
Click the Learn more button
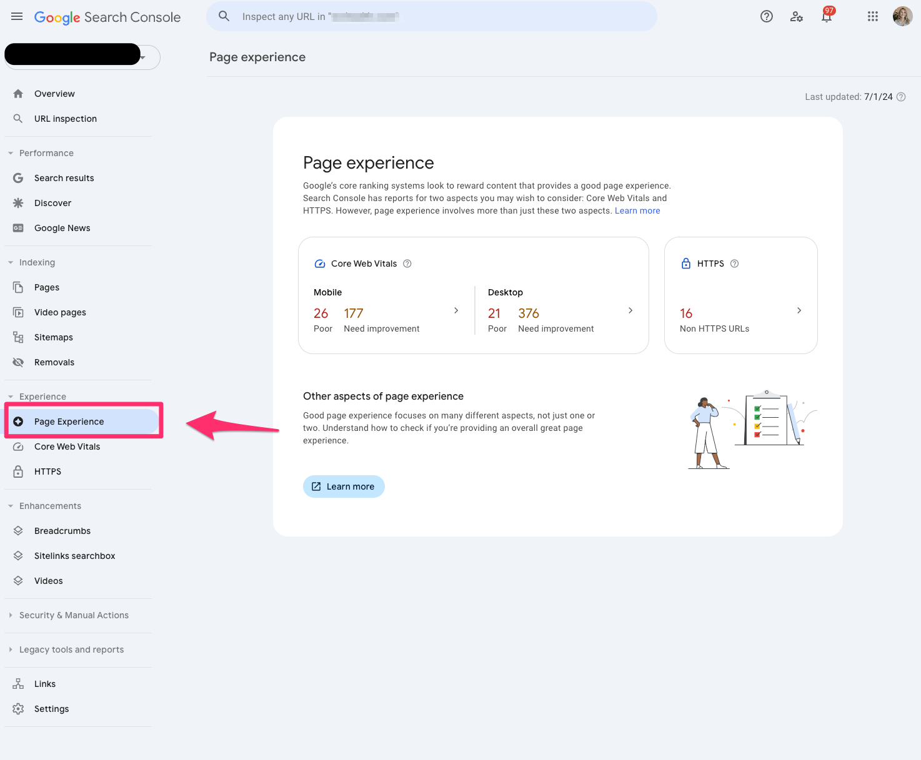tap(344, 486)
